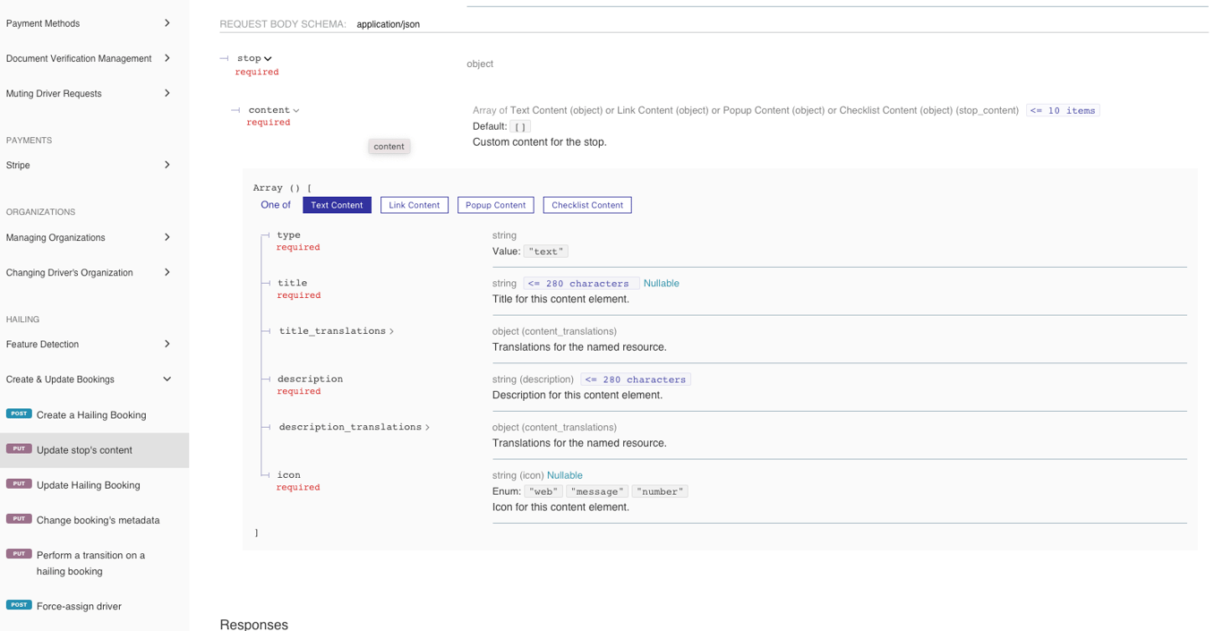Click "Custom content for the stop." description
This screenshot has width=1223, height=631.
(540, 141)
